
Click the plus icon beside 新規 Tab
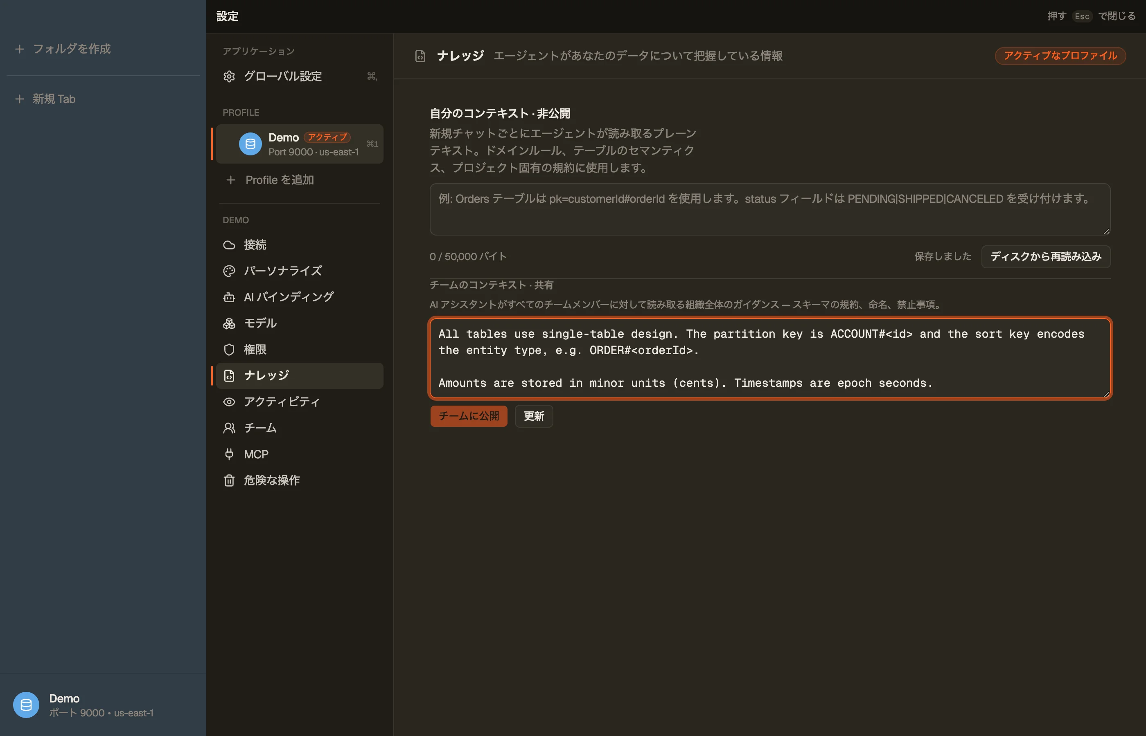pyautogui.click(x=20, y=99)
